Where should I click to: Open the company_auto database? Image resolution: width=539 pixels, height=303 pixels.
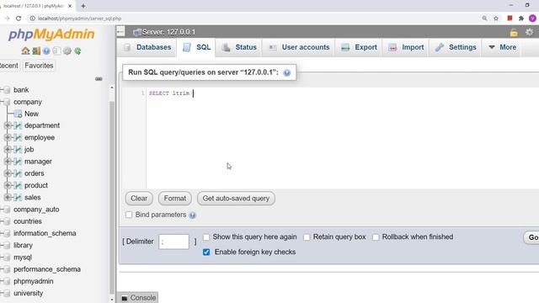pyautogui.click(x=36, y=210)
